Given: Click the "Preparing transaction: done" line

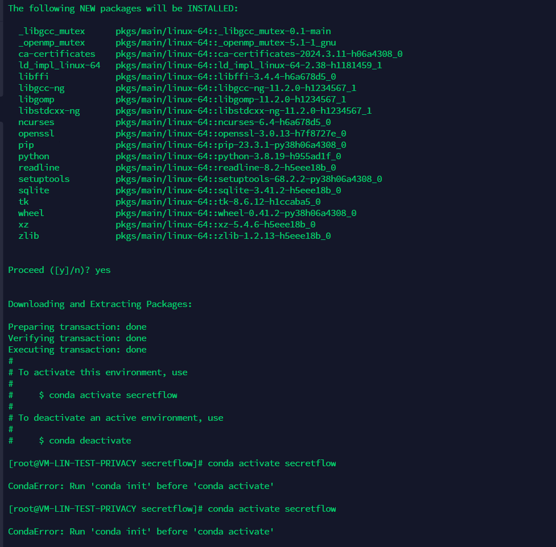Looking at the screenshot, I should coord(77,327).
